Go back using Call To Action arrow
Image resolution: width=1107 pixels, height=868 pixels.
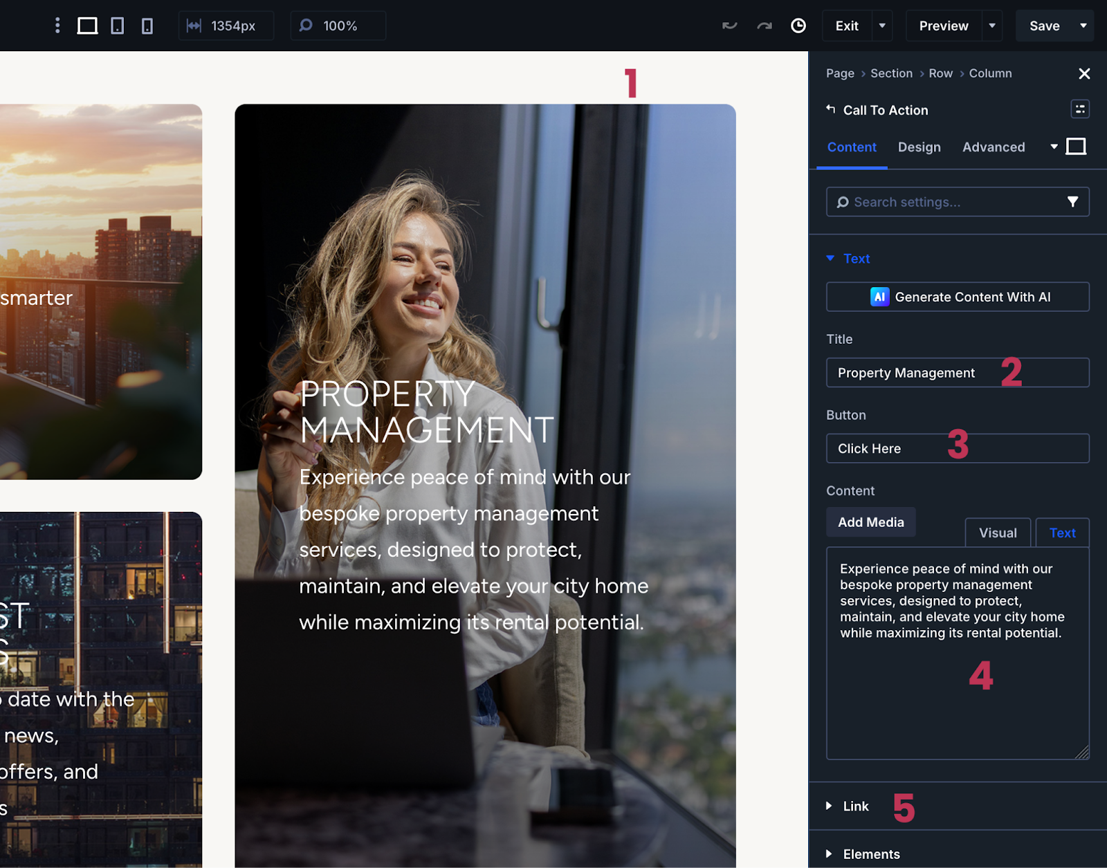click(831, 109)
